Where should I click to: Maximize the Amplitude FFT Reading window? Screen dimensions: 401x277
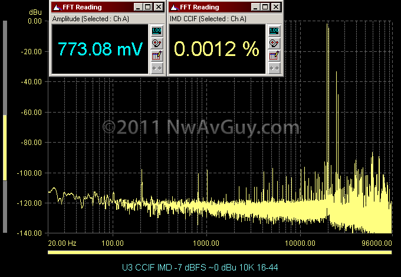click(148, 7)
